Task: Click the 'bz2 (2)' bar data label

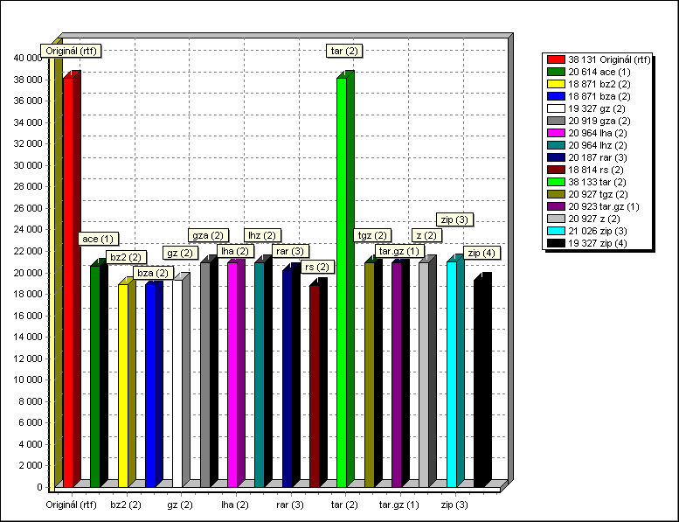Action: pyautogui.click(x=126, y=257)
